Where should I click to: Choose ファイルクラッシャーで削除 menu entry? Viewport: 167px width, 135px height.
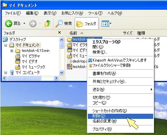pos(120,65)
